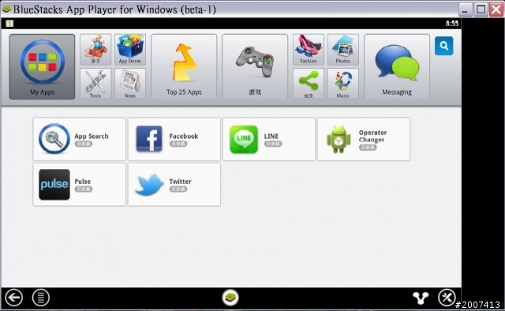The image size is (505, 311).
Task: Open the Messaging category
Action: click(x=397, y=67)
